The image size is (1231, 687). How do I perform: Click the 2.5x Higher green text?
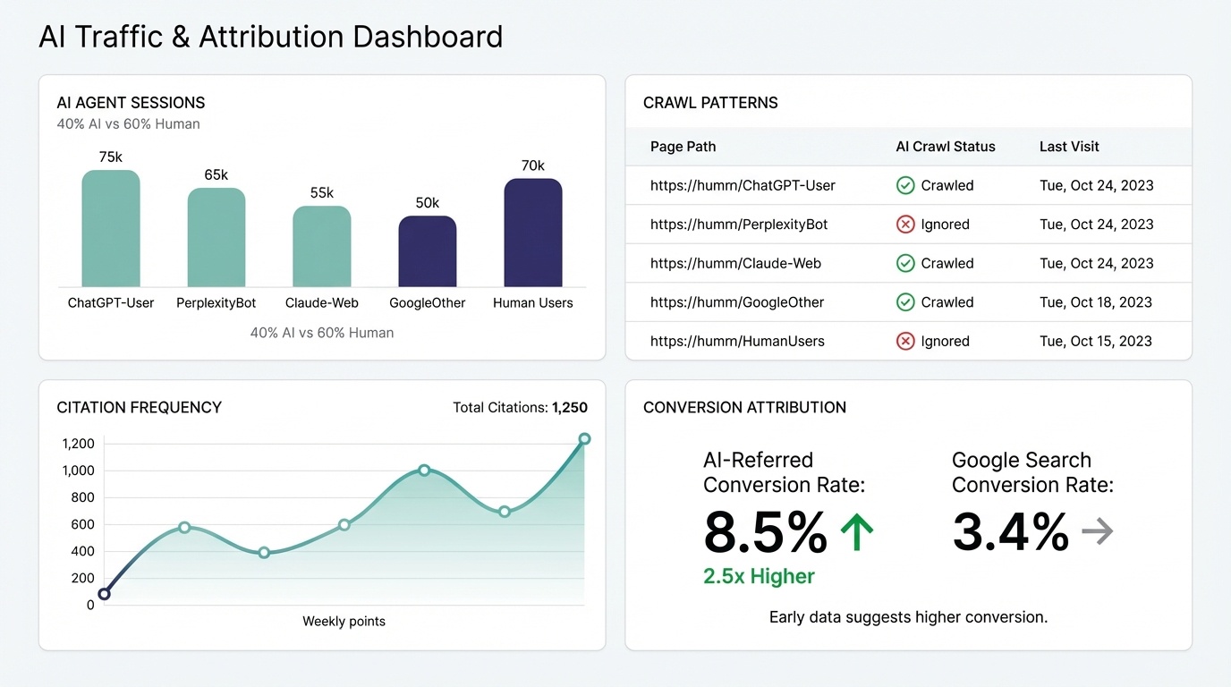click(x=759, y=576)
